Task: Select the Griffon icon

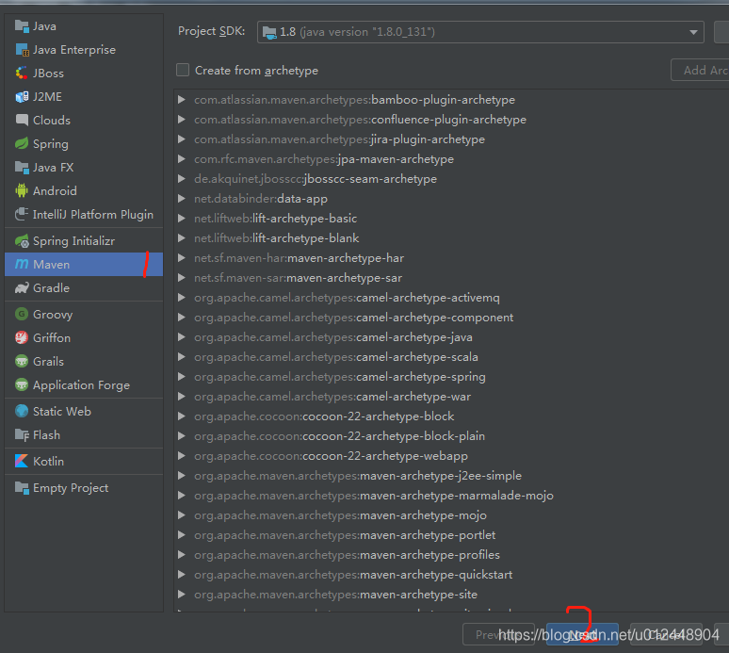Action: (22, 337)
